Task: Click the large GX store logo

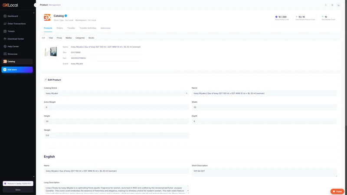Action: click(47, 17)
